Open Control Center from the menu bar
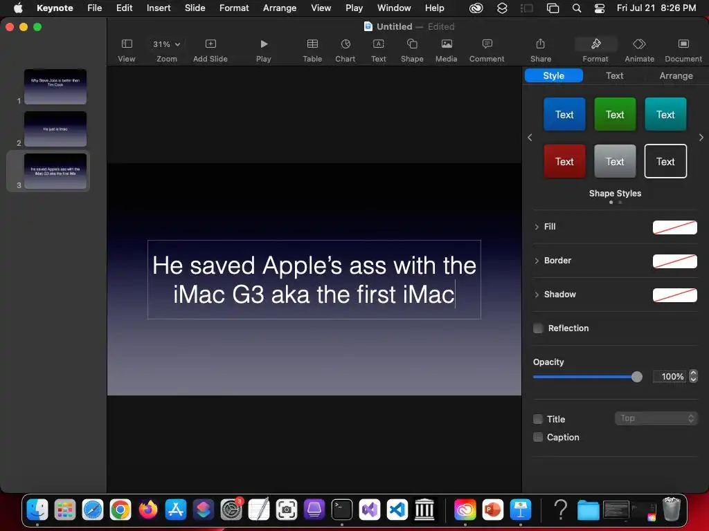This screenshot has height=531, width=709. click(600, 8)
